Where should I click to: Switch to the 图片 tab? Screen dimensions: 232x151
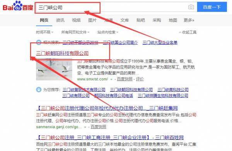point(92,20)
